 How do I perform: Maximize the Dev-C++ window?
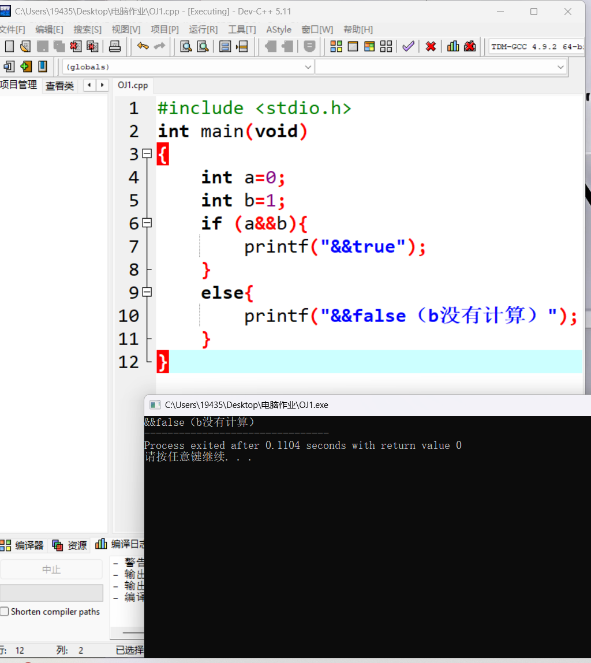pyautogui.click(x=534, y=12)
